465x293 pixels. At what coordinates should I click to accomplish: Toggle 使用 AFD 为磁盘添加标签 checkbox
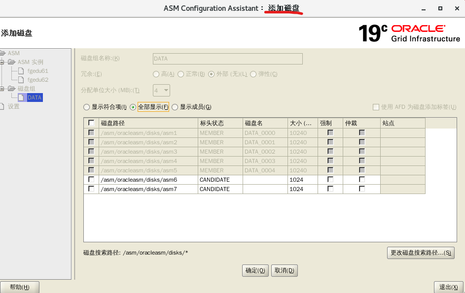[x=376, y=107]
